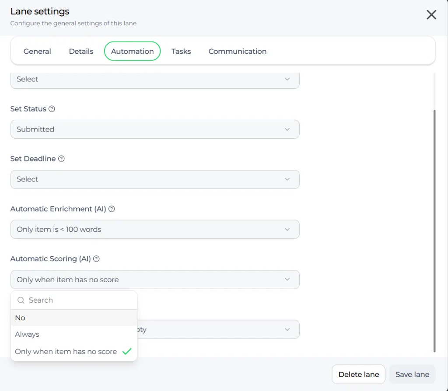Select the Automation tab
The height and width of the screenshot is (391, 448).
[132, 52]
